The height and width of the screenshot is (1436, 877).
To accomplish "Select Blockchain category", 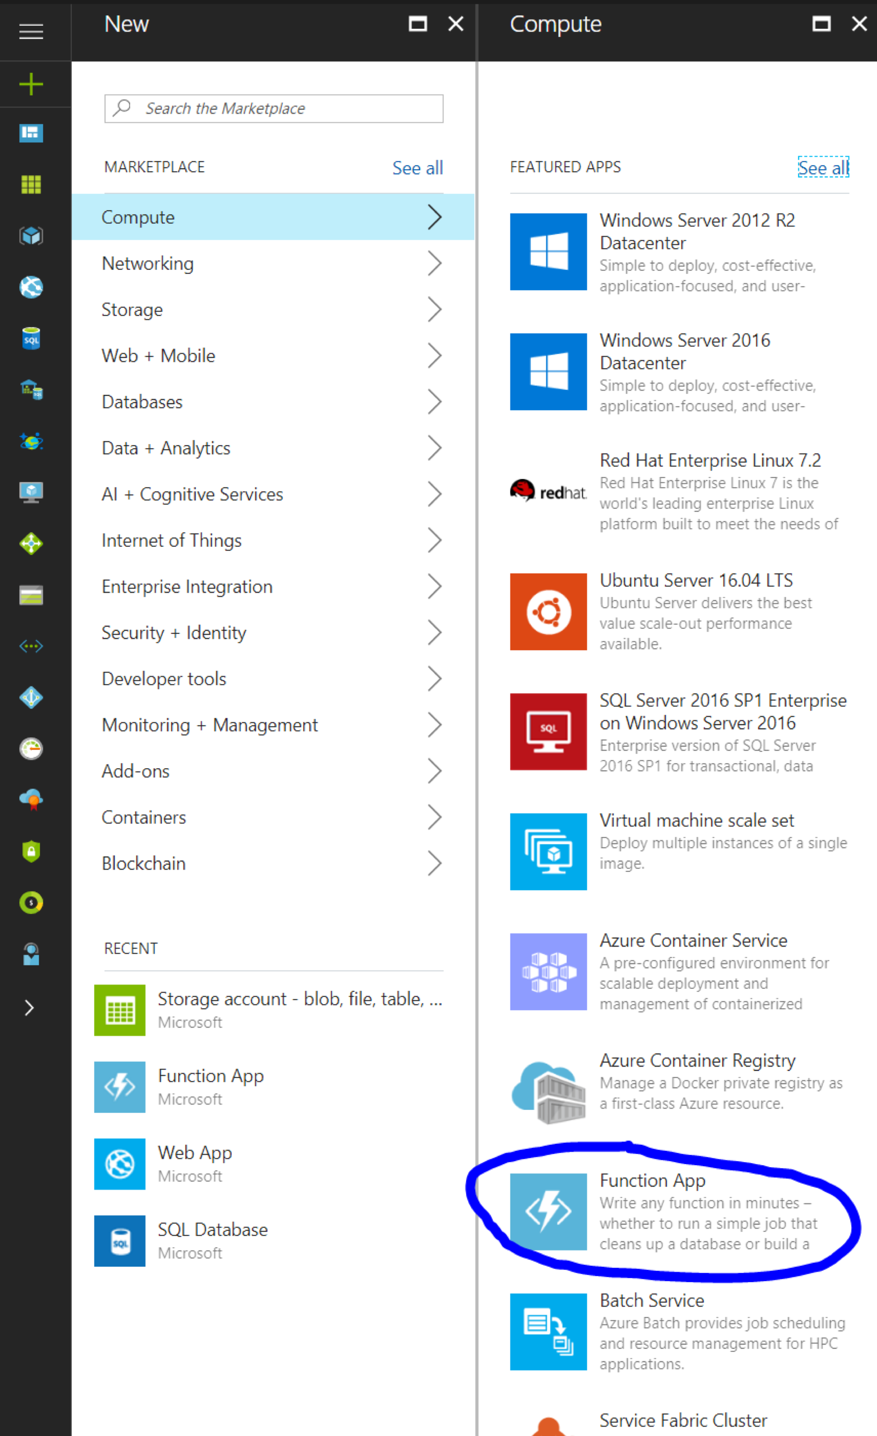I will click(x=273, y=863).
